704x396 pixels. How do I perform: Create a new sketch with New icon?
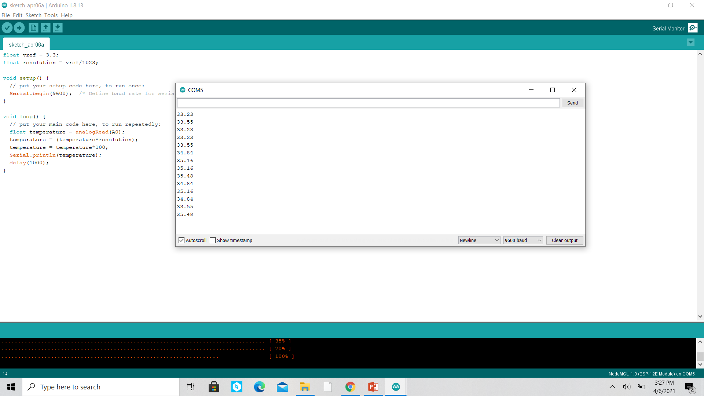tap(33, 27)
